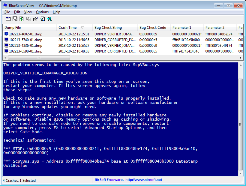The image size is (246, 186).
Task: Sort by Bug Check Code column
Action: click(x=154, y=28)
